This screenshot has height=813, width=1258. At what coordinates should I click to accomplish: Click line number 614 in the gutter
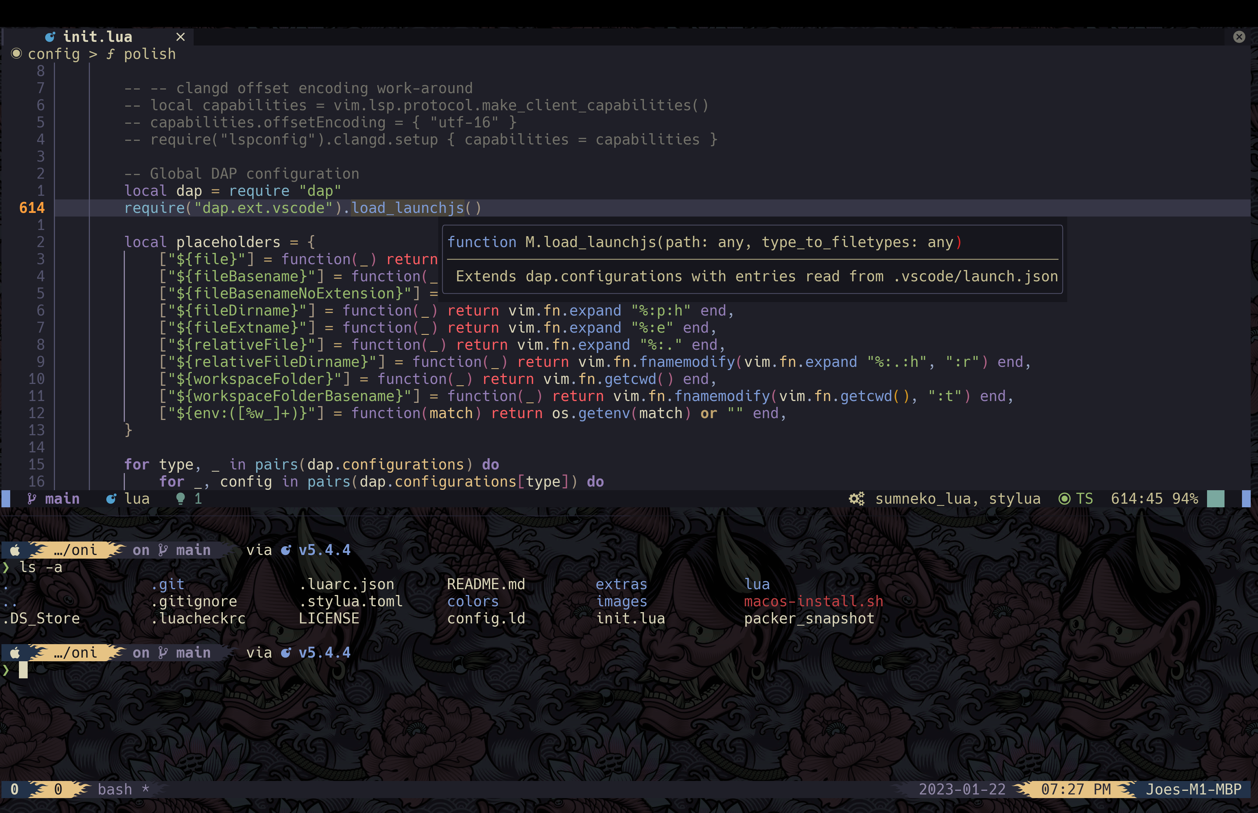pyautogui.click(x=32, y=208)
